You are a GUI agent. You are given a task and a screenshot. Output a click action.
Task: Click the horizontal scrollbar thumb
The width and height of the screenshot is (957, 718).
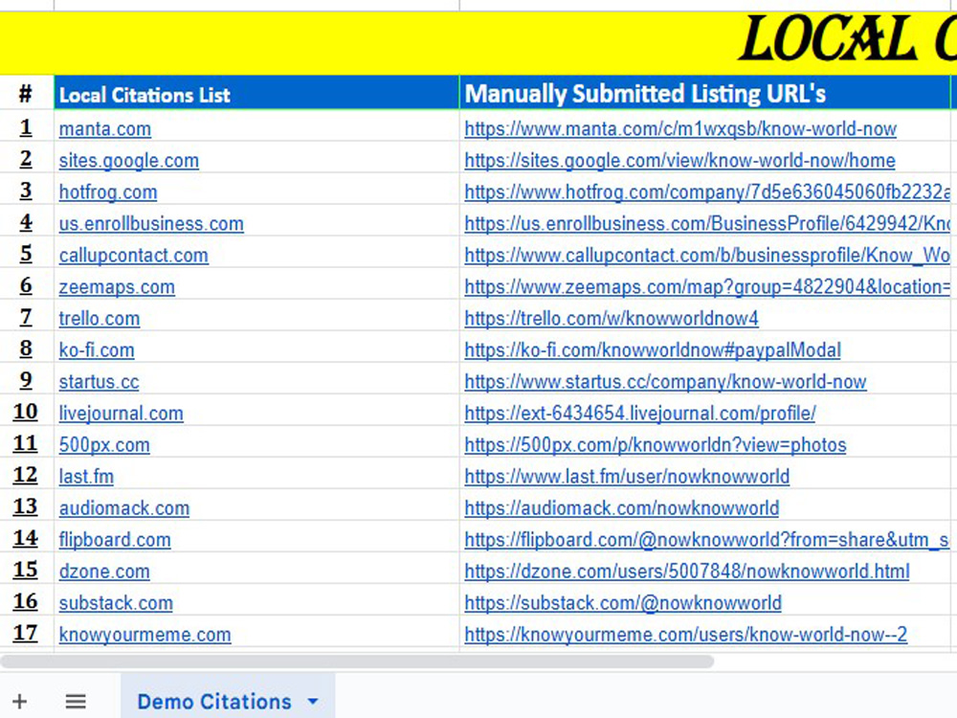357,662
